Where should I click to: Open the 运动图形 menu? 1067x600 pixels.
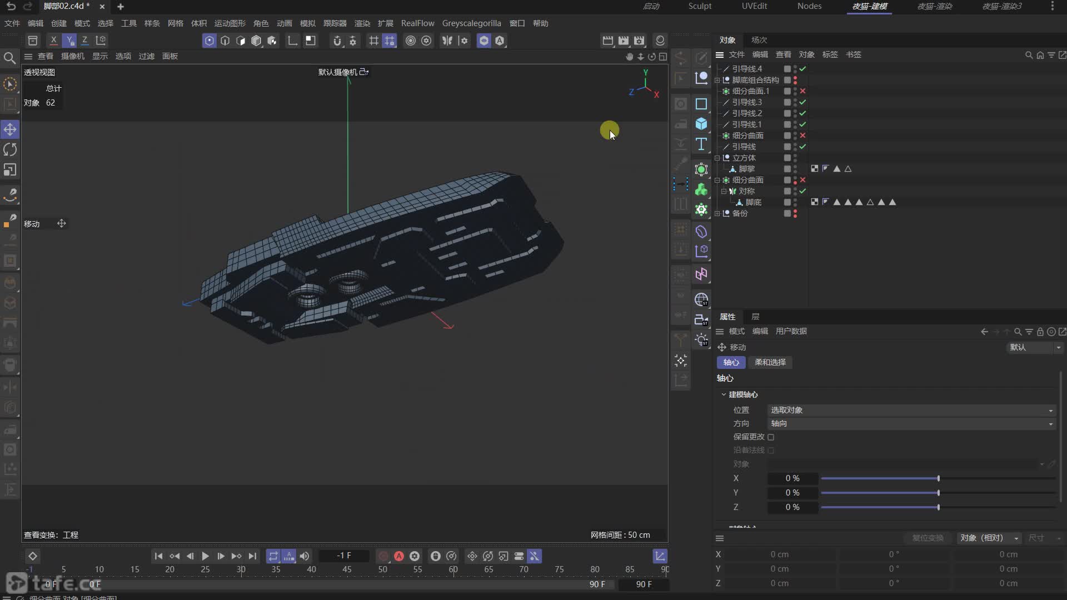point(230,23)
